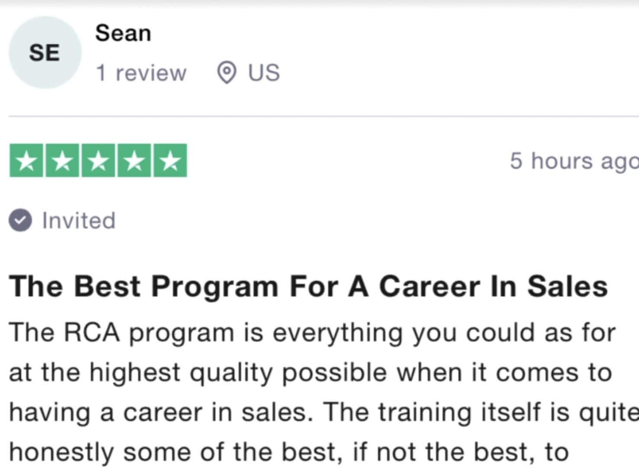Click the line starting 'at the highest quality'

click(x=310, y=373)
